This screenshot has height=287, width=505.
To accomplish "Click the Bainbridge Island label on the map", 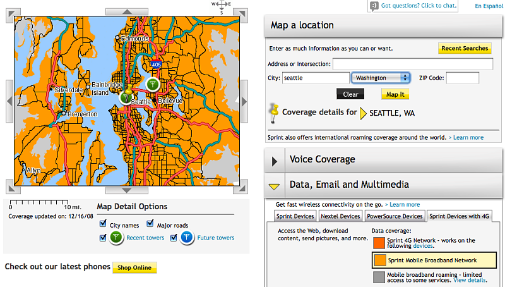I will click(107, 89).
